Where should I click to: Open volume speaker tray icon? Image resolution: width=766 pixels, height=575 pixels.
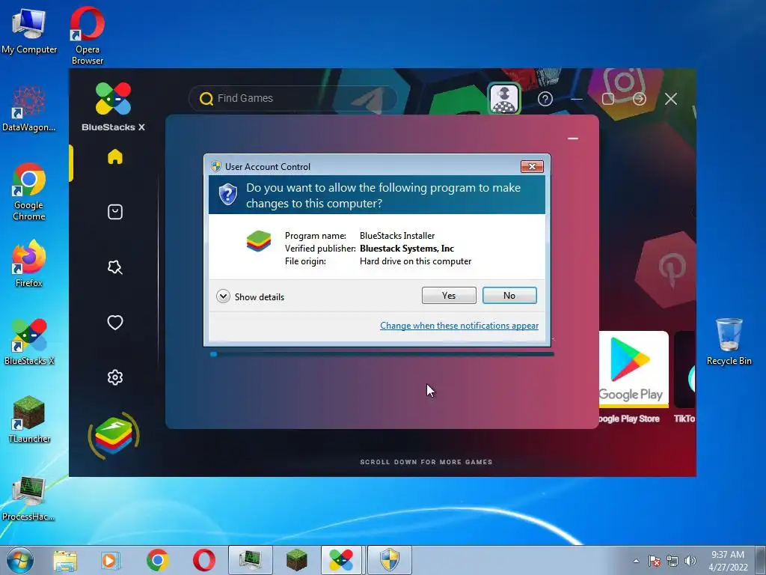click(690, 561)
